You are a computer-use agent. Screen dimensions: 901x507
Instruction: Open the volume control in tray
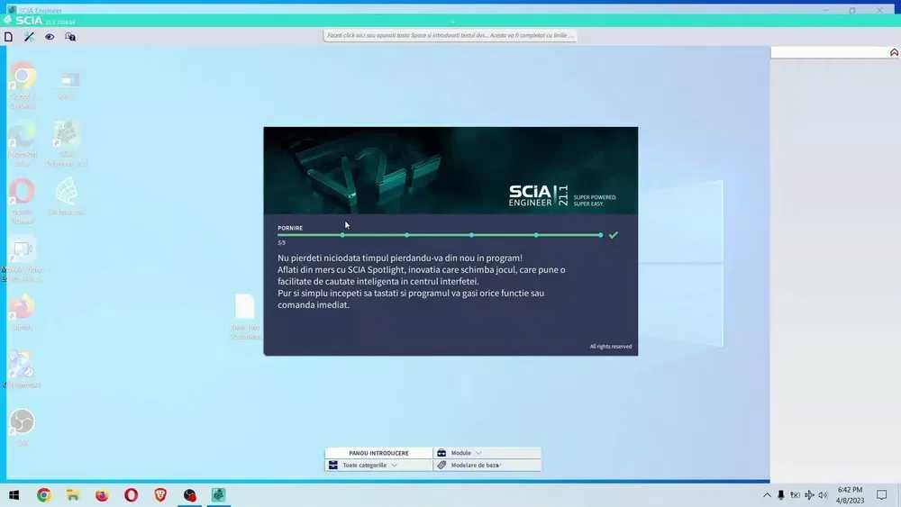[x=823, y=495]
